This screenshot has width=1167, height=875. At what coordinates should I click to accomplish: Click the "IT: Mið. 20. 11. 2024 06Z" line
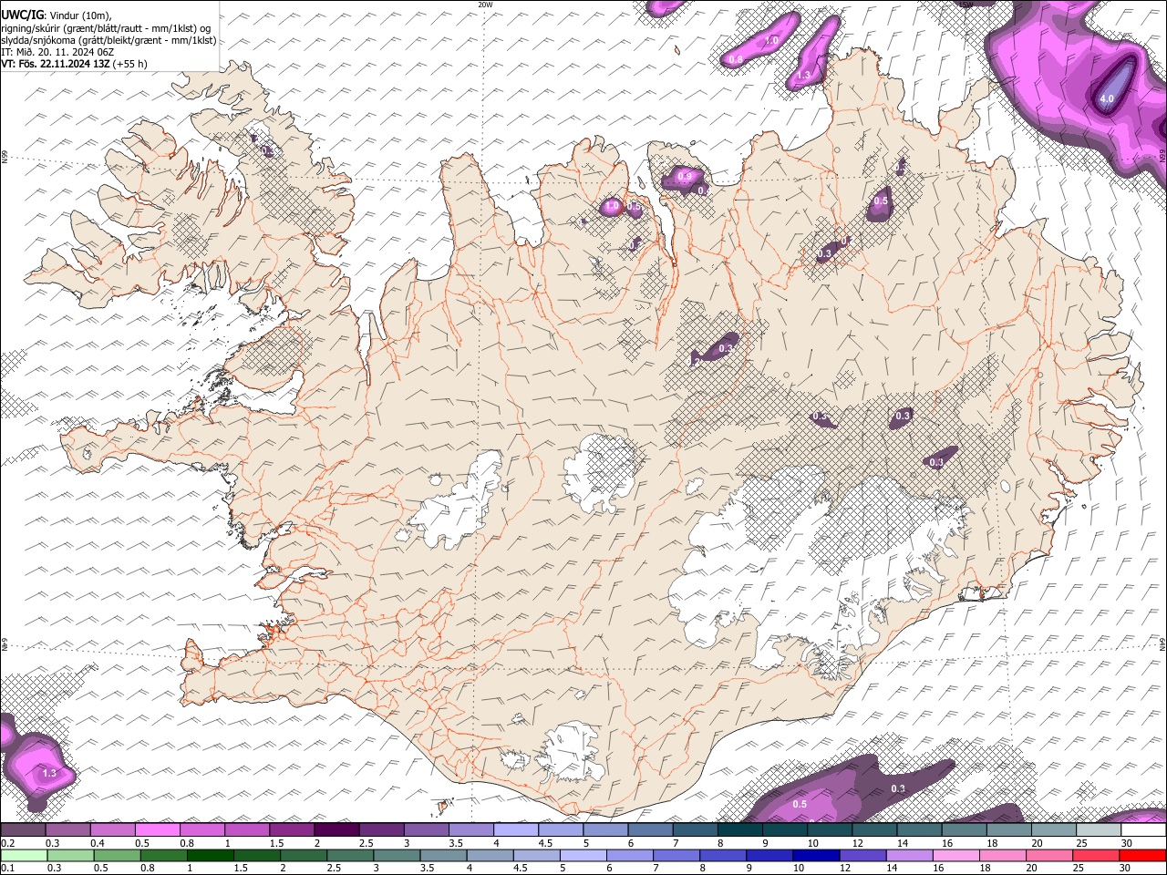click(57, 52)
